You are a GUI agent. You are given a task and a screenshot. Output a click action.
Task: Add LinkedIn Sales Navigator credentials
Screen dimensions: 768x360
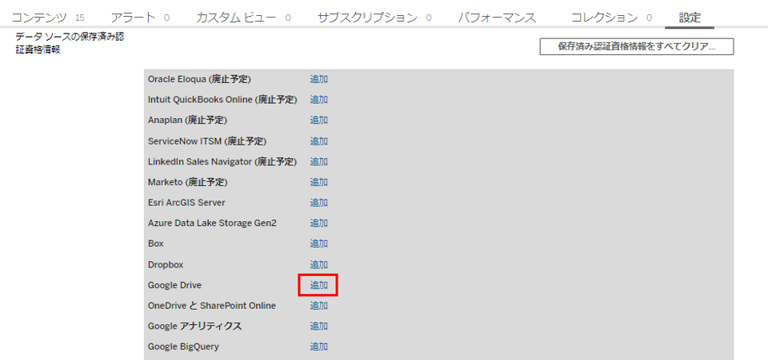[x=319, y=162]
